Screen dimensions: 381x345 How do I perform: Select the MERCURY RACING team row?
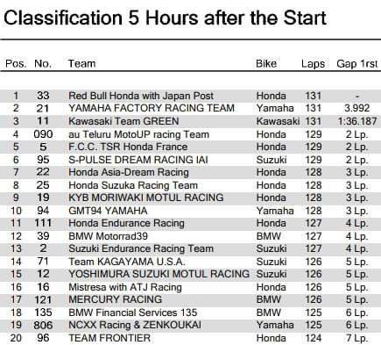(190, 299)
